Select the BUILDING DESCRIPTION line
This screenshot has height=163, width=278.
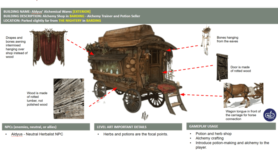[x=72, y=16]
